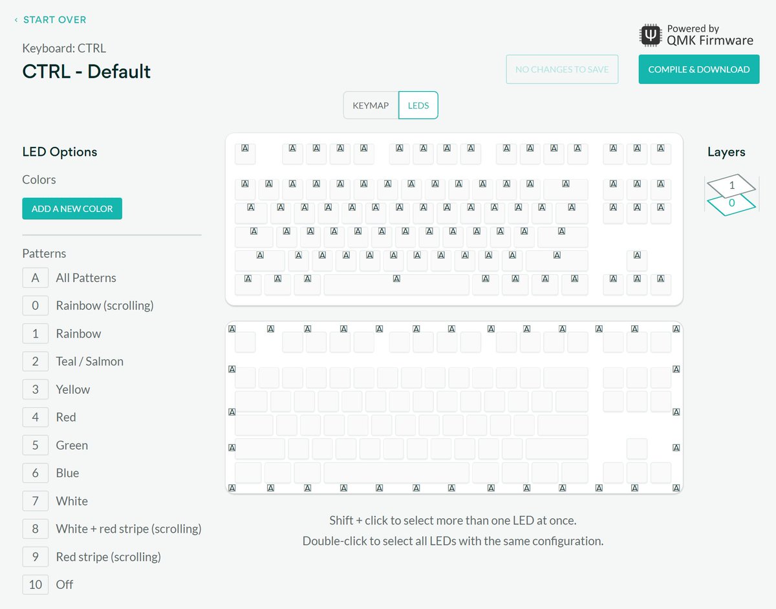Click the No Changes to Save button

(562, 69)
